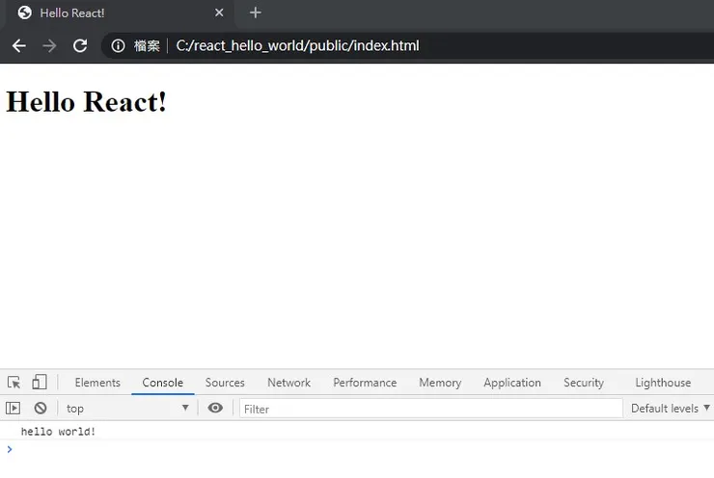Open the Network tab
Image resolution: width=714 pixels, height=478 pixels.
[288, 383]
